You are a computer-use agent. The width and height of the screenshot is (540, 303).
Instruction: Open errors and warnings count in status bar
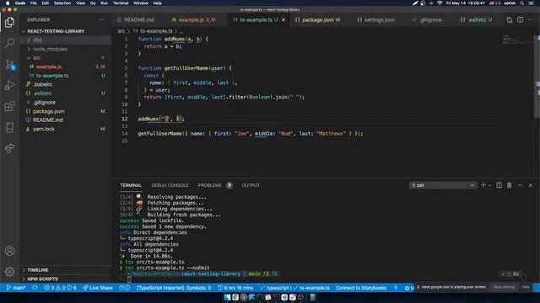click(60, 288)
